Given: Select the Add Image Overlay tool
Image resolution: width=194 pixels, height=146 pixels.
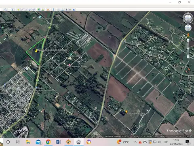Looking at the screenshot, I should point(30,10).
